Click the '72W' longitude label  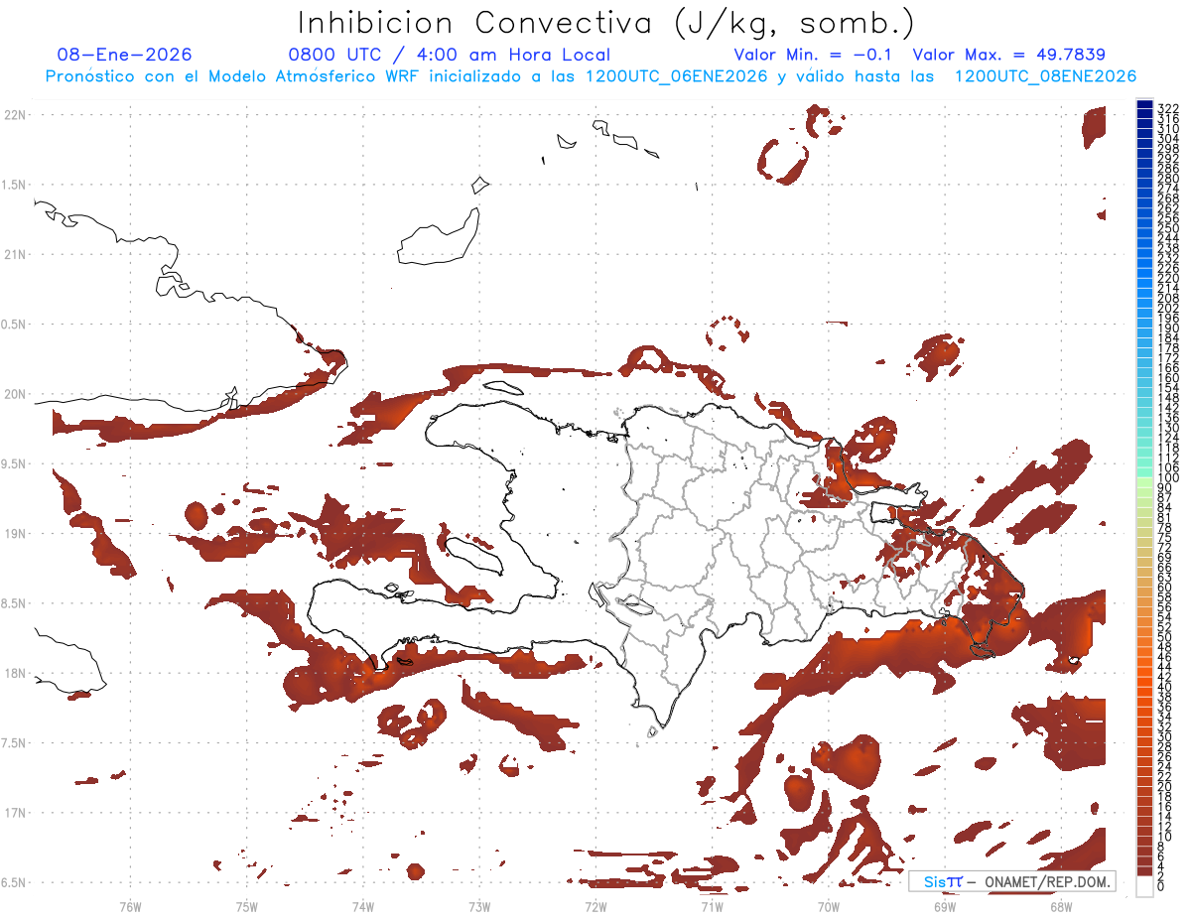pos(595,906)
